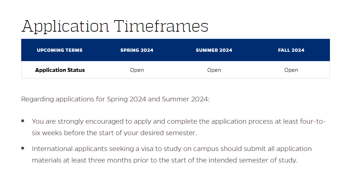Click the 'strongly encouraged to apply' text line
Screen dimensions: 349x174
[x=179, y=122]
